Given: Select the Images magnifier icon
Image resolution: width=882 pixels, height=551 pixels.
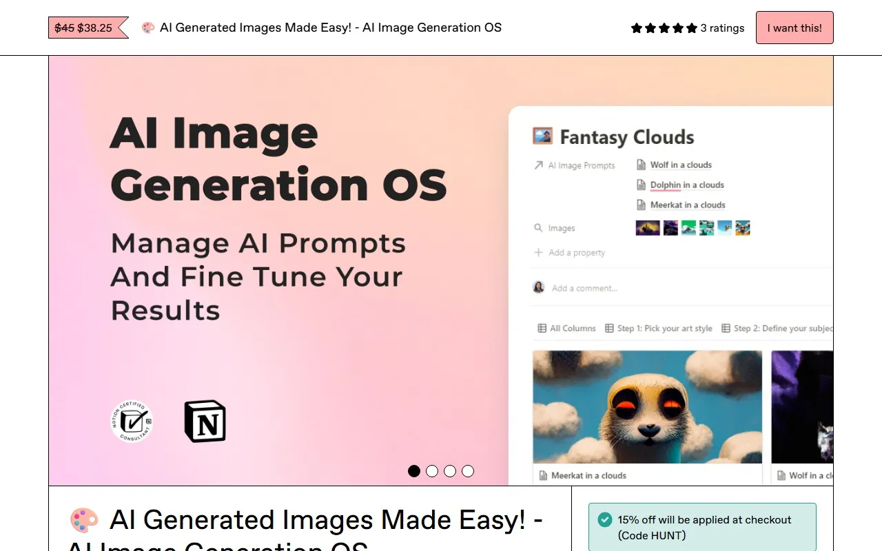Looking at the screenshot, I should point(538,227).
